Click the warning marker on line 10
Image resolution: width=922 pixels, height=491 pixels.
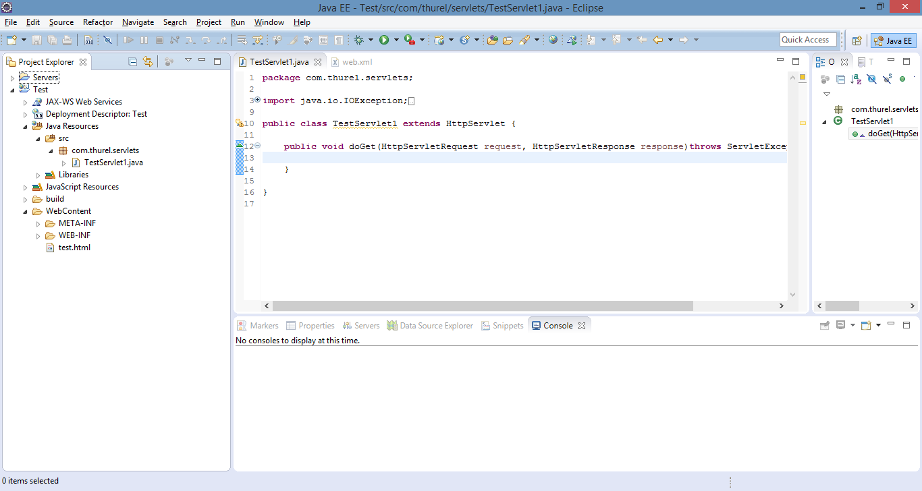click(x=239, y=123)
